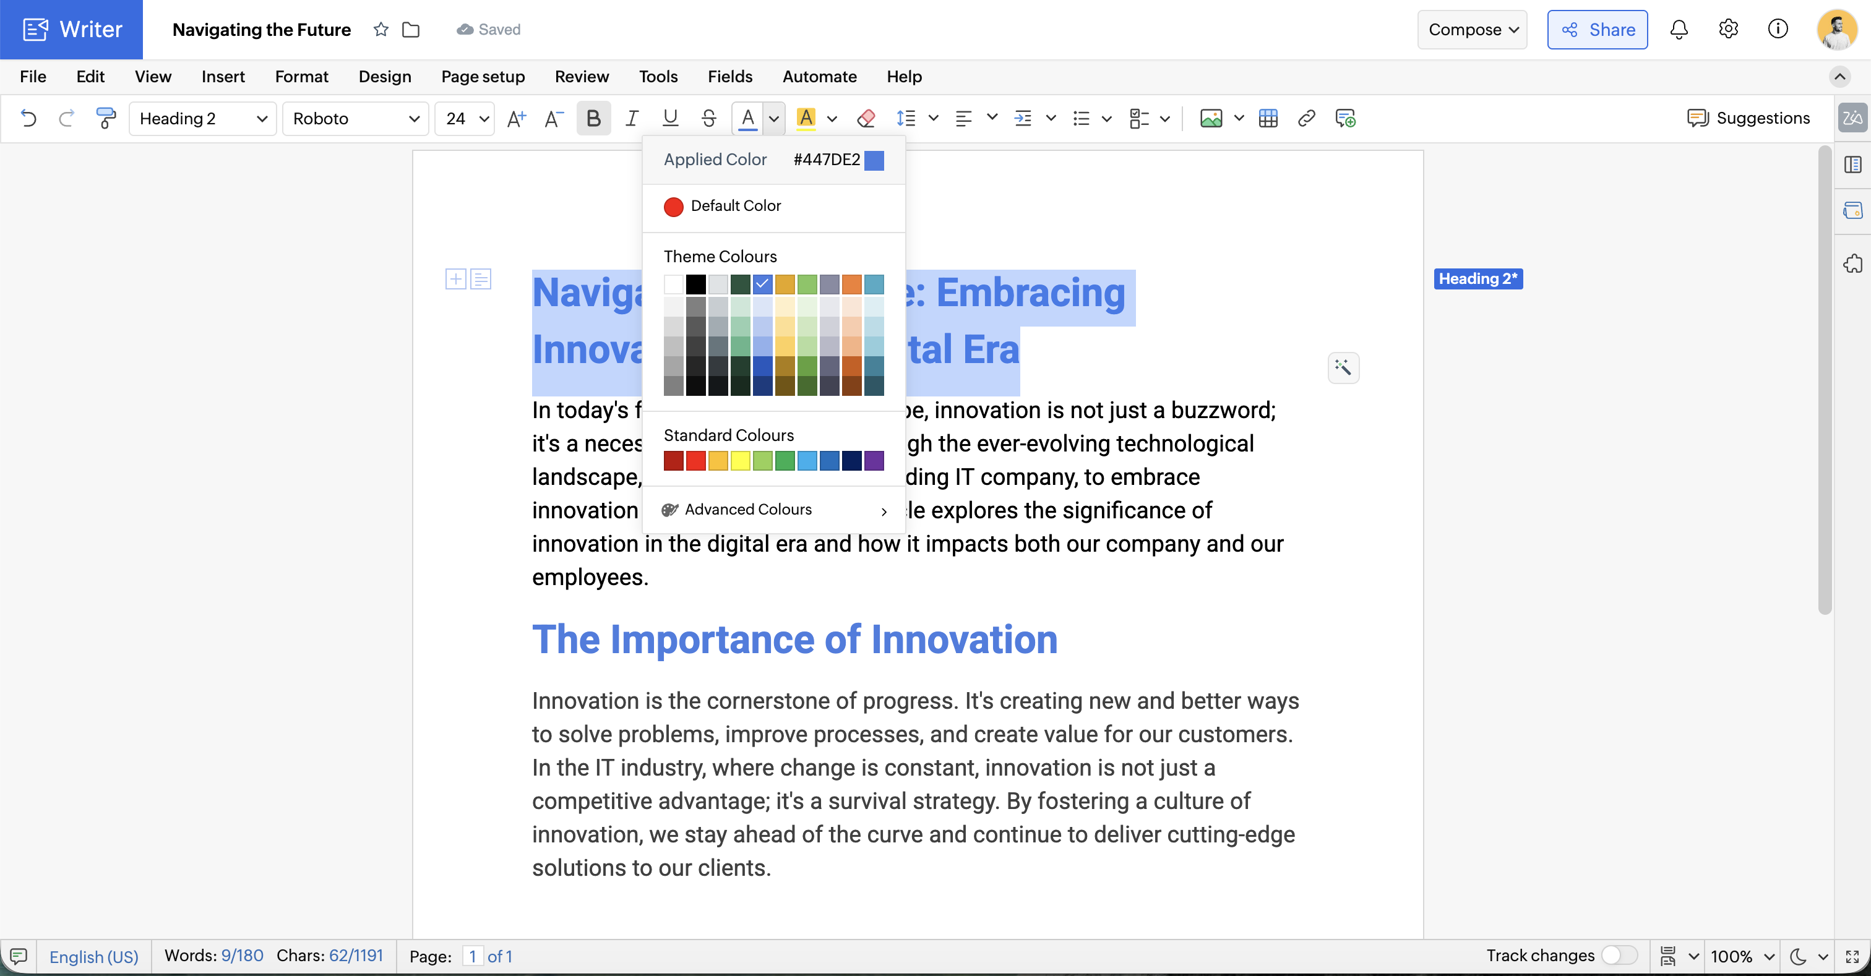Click the notifications bell icon

[x=1679, y=30]
